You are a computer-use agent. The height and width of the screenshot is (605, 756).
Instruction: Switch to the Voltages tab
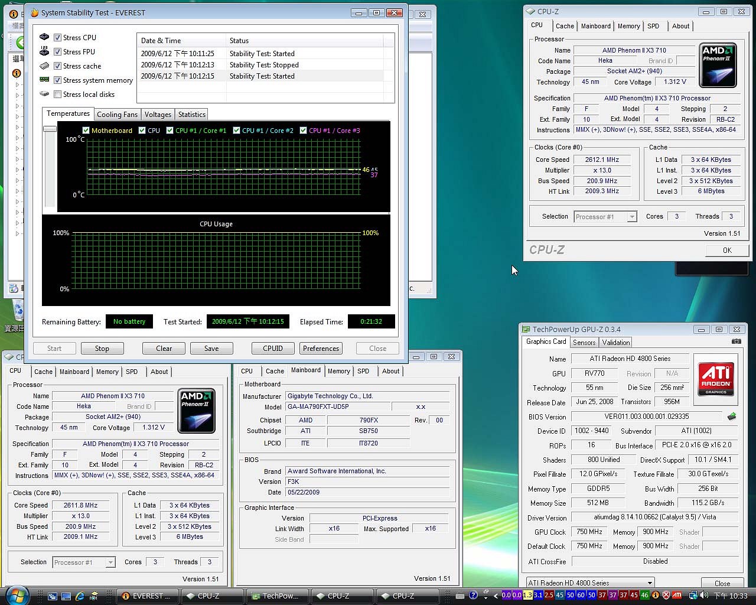158,115
